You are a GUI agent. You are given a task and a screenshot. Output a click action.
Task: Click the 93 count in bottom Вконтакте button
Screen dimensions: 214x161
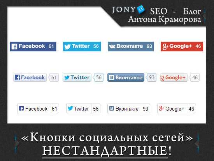146,109
